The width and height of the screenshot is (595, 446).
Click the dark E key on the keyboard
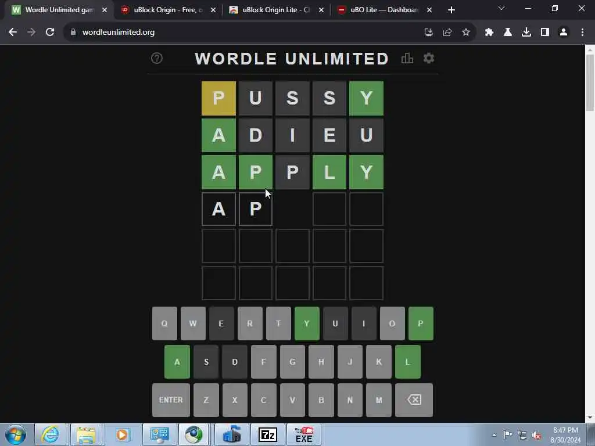221,323
